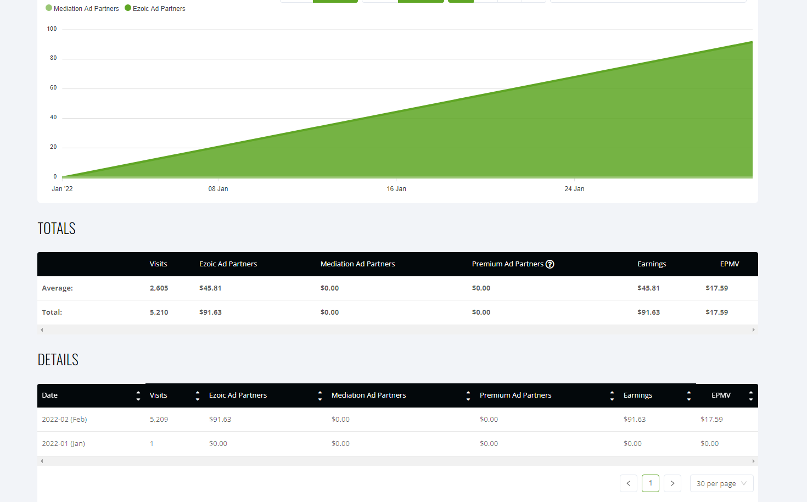Open the Premium Ad Partners help icon
The height and width of the screenshot is (502, 807).
coord(550,264)
